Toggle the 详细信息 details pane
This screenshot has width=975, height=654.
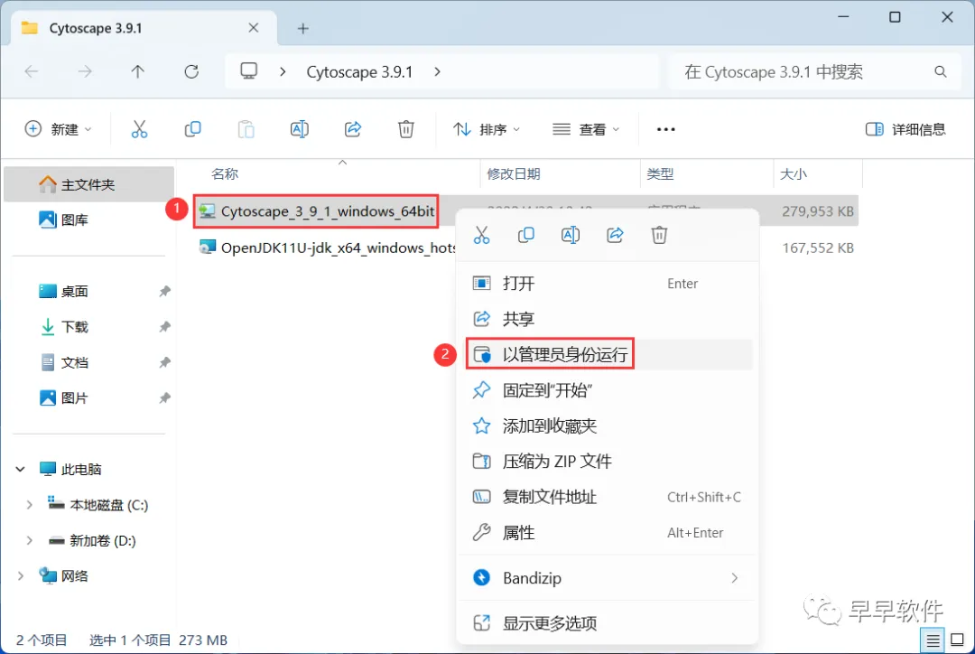tap(905, 129)
